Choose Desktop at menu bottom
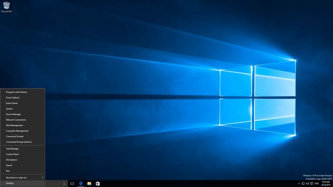The image size is (333, 187). pyautogui.click(x=23, y=183)
